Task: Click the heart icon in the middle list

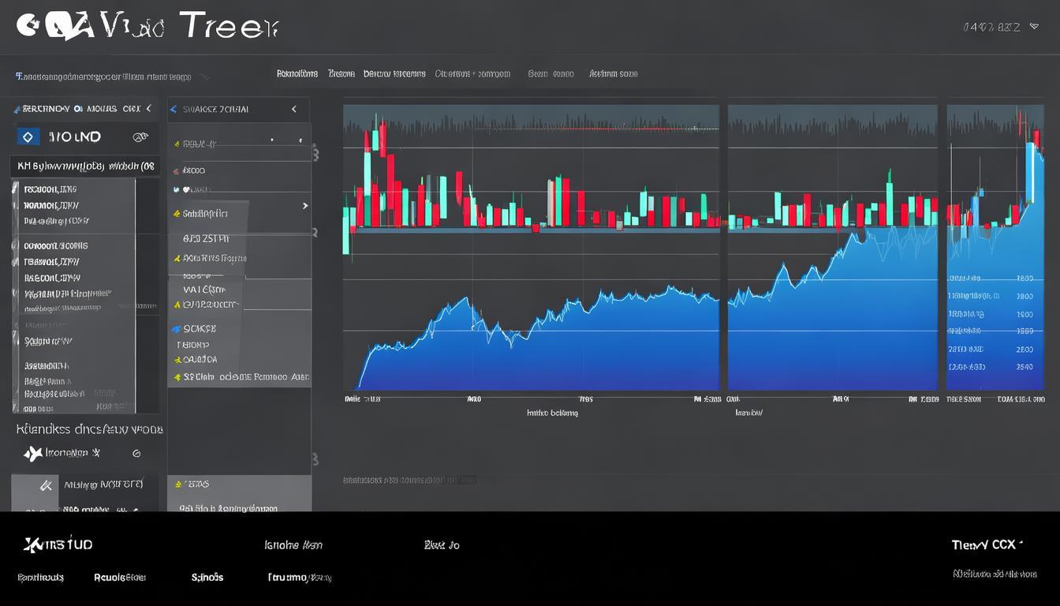Action: click(187, 189)
